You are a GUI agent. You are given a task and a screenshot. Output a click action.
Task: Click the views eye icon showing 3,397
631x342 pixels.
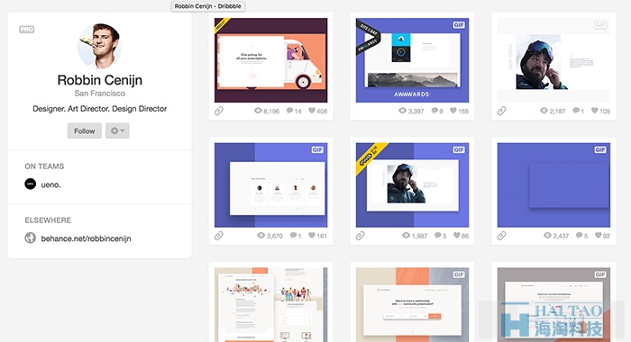tap(402, 111)
